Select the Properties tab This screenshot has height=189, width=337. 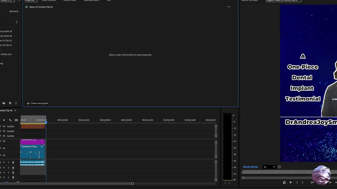point(29,1)
